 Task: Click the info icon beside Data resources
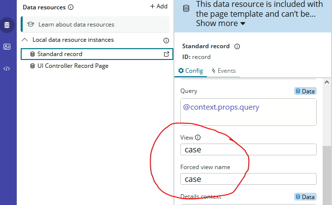pos(71,7)
